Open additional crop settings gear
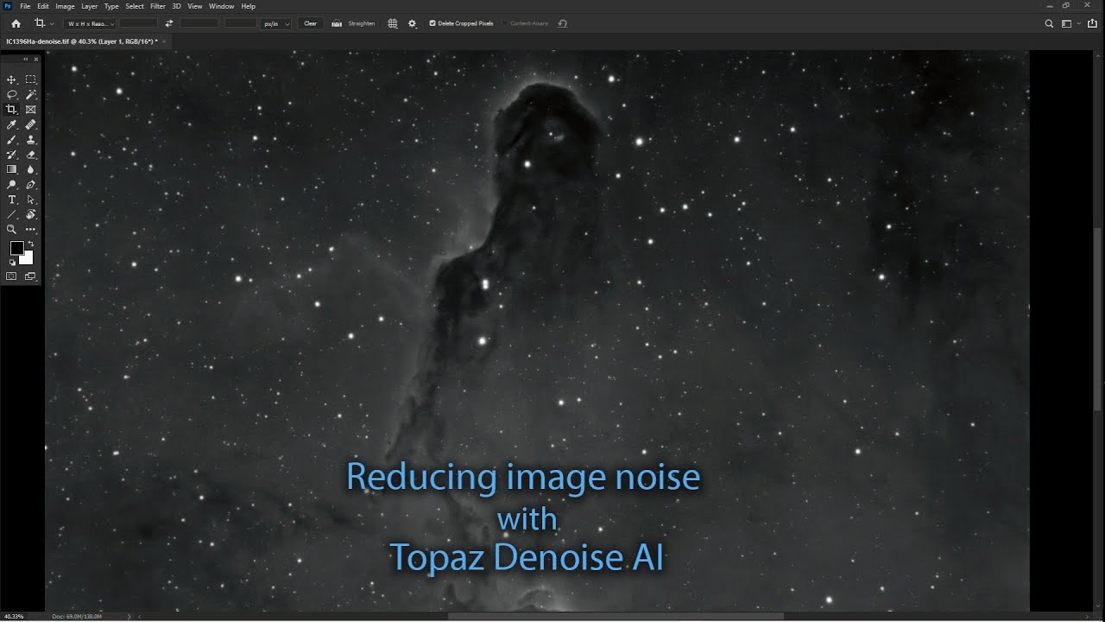 pos(412,23)
